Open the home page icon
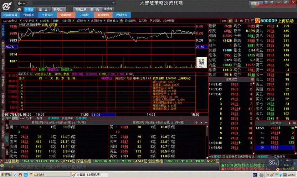Image resolution: width=297 pixels, height=178 pixels. pyautogui.click(x=19, y=10)
